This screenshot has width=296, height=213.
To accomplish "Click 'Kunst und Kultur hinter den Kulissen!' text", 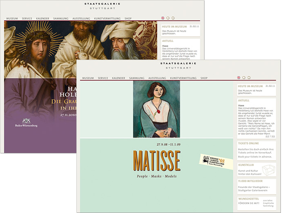I will [250, 173].
